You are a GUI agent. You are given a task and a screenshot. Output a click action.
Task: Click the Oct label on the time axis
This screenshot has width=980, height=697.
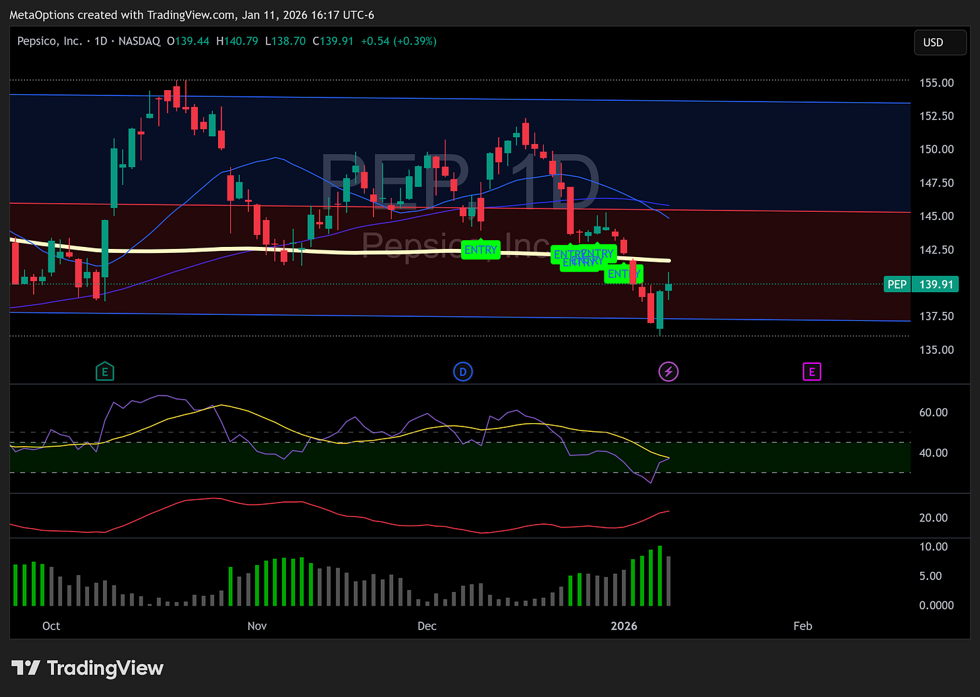(50, 625)
